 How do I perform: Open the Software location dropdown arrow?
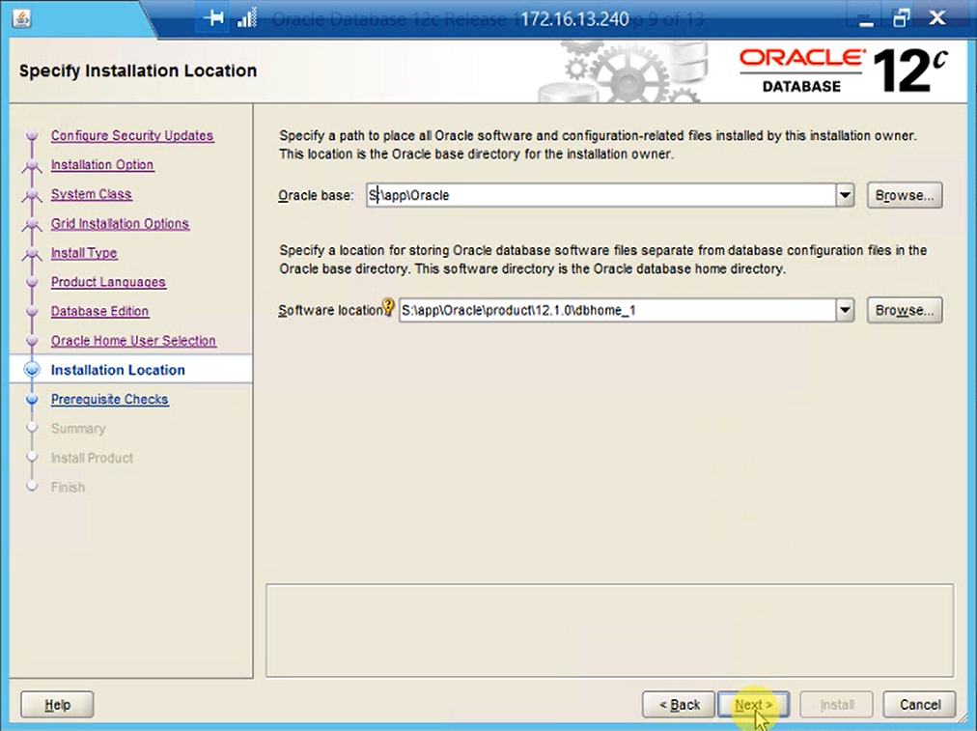(x=845, y=310)
